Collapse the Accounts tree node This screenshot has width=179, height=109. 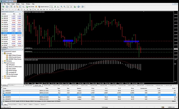point(3,53)
